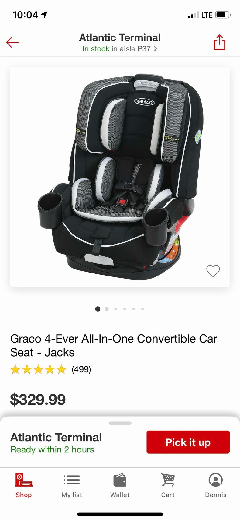Screen dimensions: 240x521
Task: Open the My list tab
Action: tap(72, 486)
